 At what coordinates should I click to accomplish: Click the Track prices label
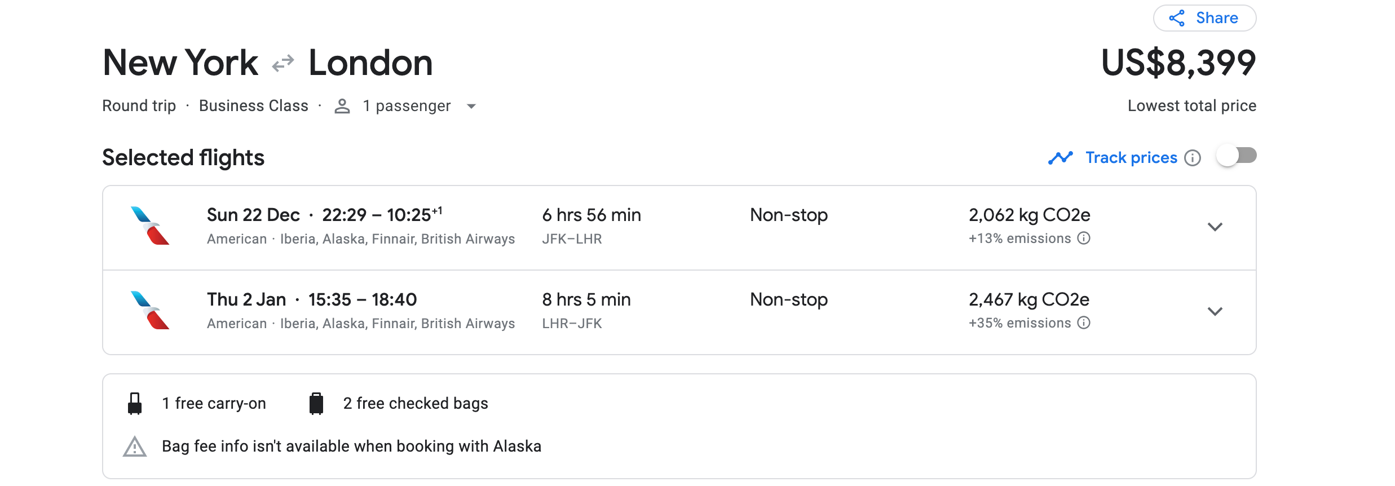click(x=1131, y=158)
